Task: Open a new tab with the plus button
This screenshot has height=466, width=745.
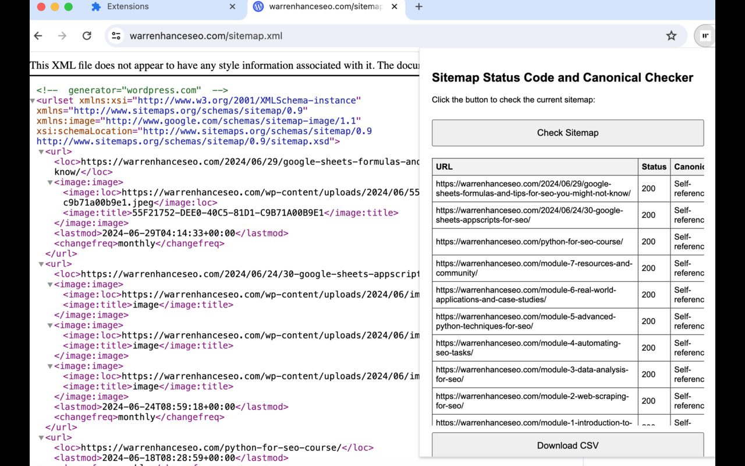Action: point(418,6)
